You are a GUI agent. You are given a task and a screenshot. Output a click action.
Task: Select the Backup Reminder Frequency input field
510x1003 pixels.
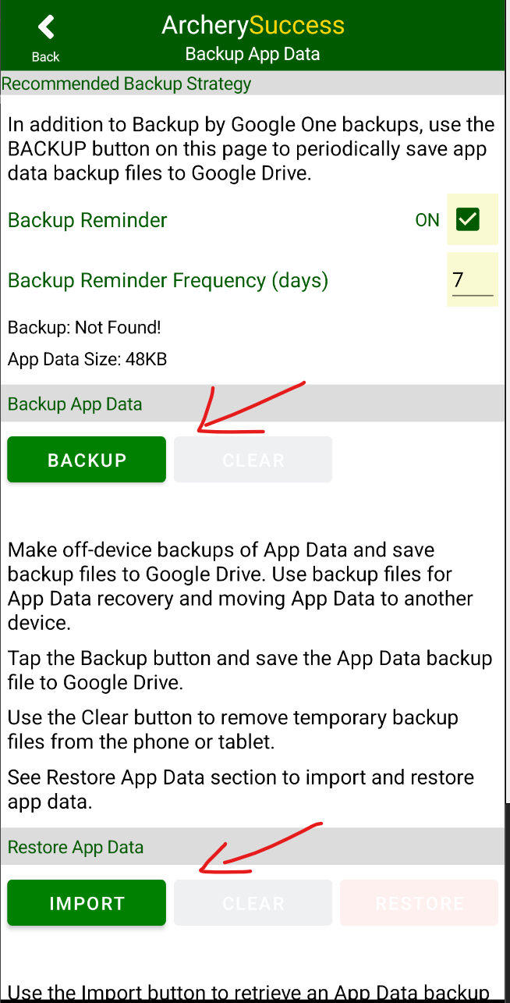pyautogui.click(x=472, y=279)
